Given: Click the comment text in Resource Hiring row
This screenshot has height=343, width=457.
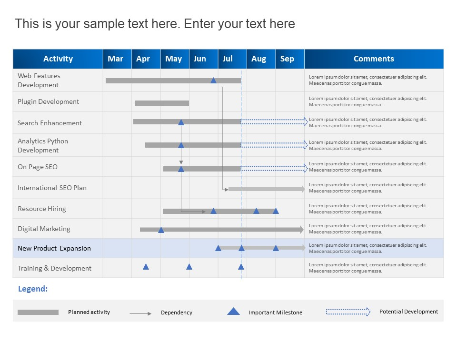Looking at the screenshot, I should tap(368, 209).
